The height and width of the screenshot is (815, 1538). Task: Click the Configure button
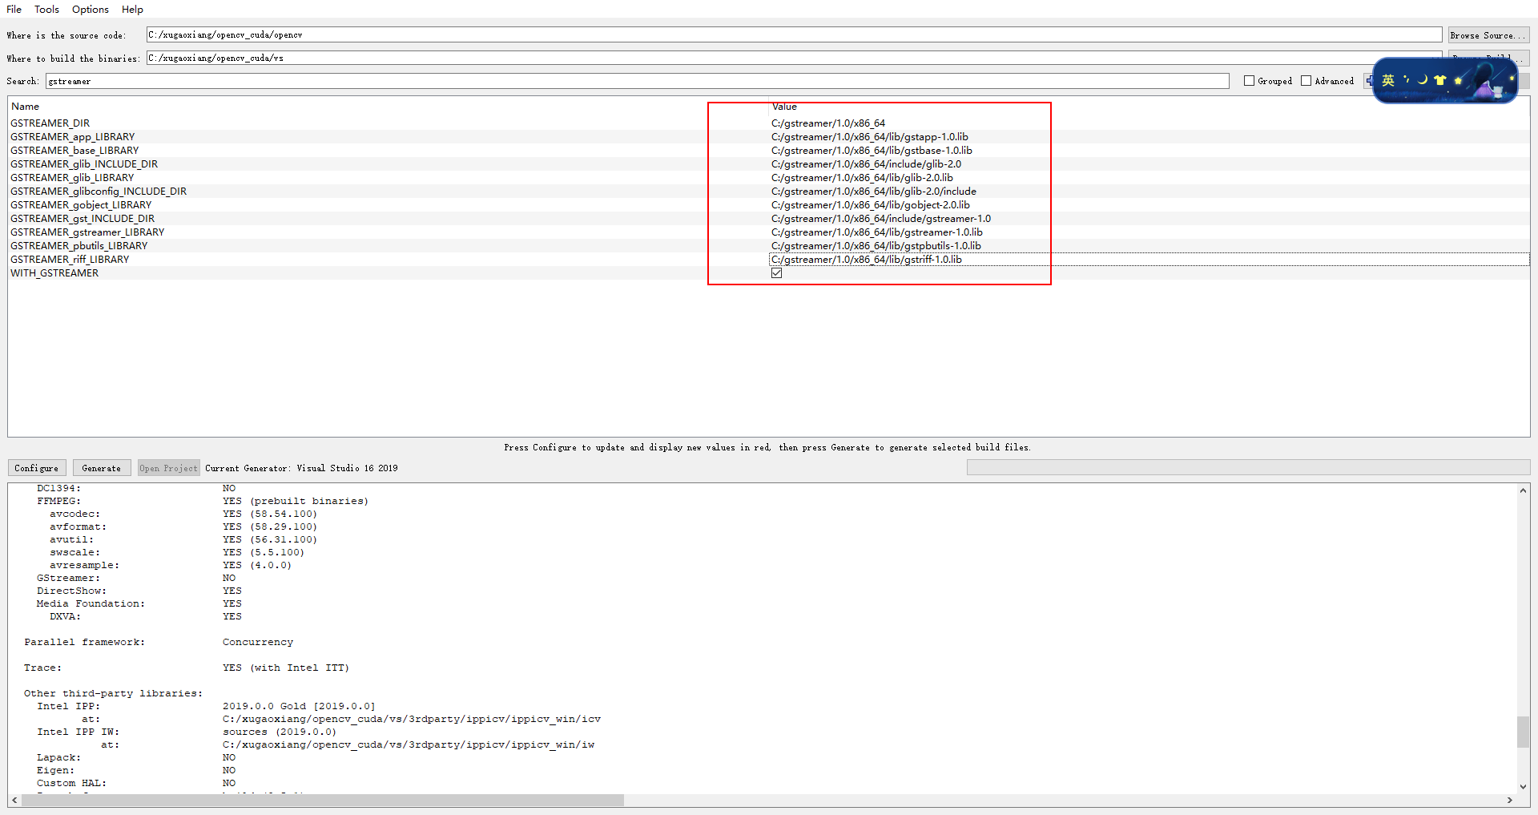click(x=37, y=468)
